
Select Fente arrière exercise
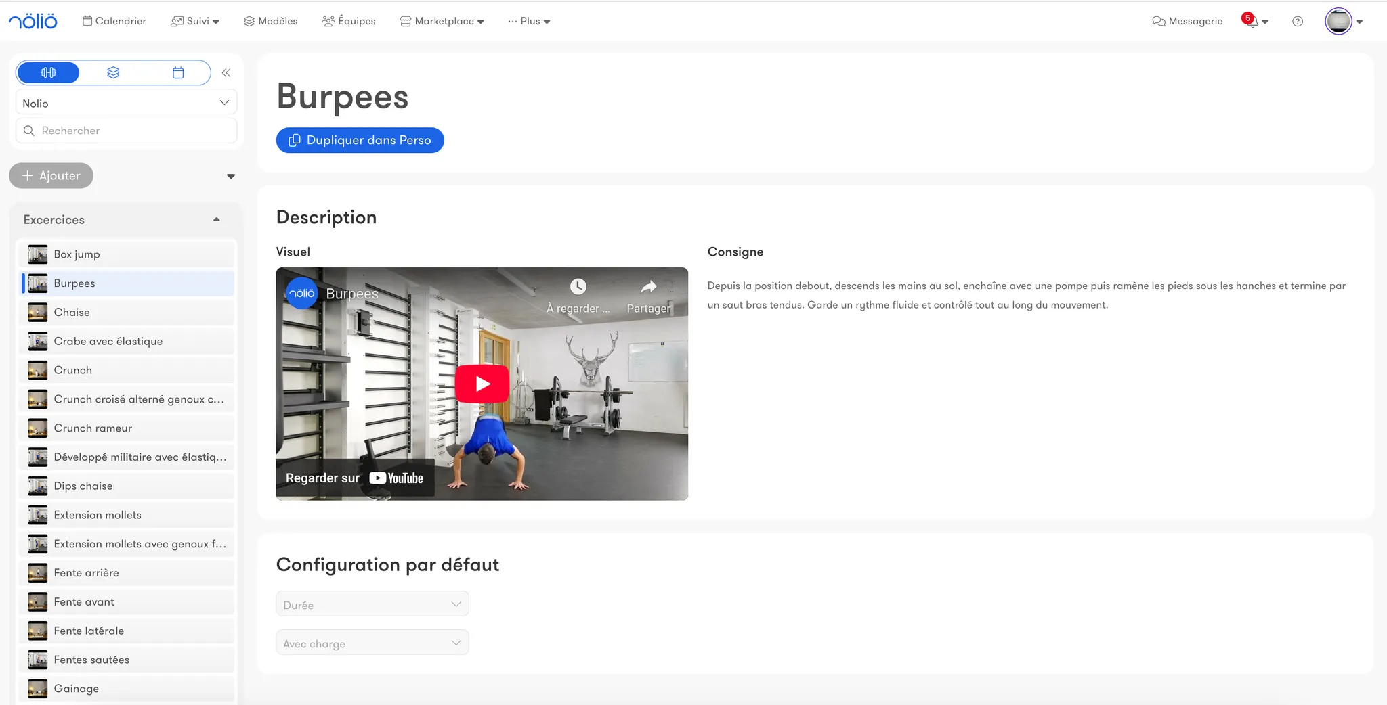click(x=128, y=573)
